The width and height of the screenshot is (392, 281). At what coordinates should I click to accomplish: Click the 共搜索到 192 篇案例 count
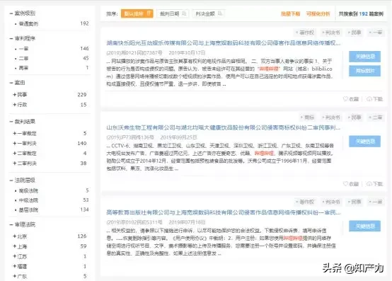361,13
